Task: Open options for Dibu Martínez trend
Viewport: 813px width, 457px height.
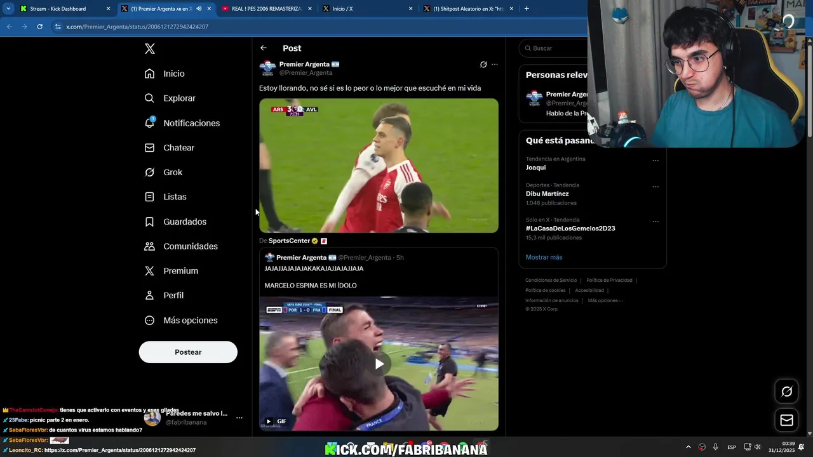Action: tap(655, 187)
